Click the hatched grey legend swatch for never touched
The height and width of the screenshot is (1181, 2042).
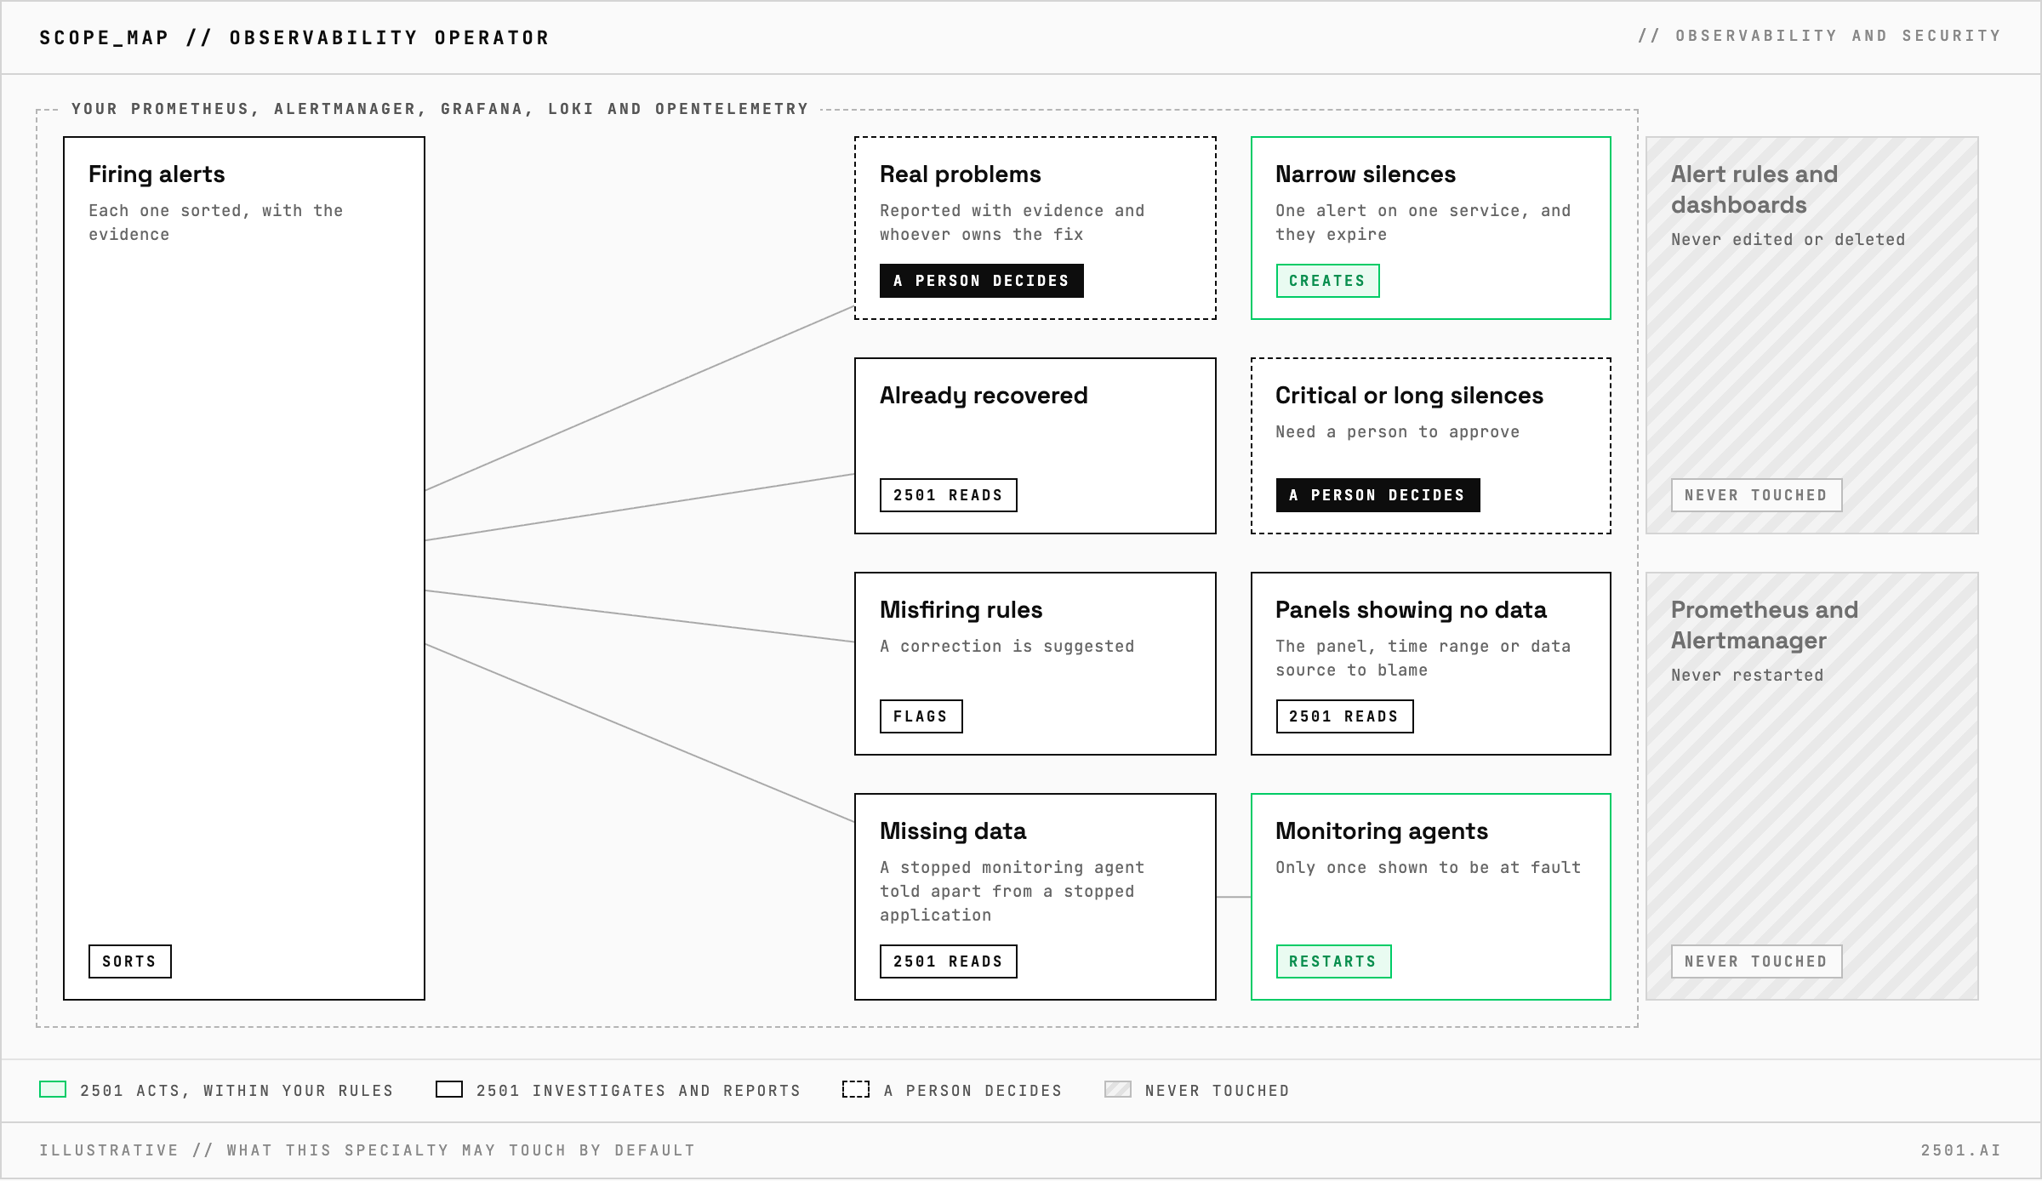click(1118, 1090)
